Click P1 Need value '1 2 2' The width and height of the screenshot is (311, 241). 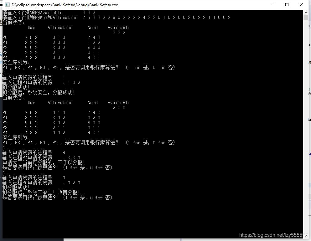pos(94,43)
